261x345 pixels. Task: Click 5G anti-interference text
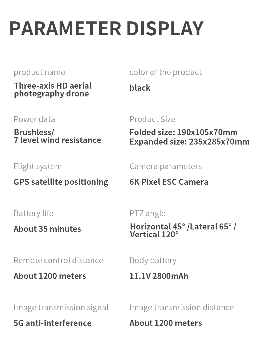[53, 323]
